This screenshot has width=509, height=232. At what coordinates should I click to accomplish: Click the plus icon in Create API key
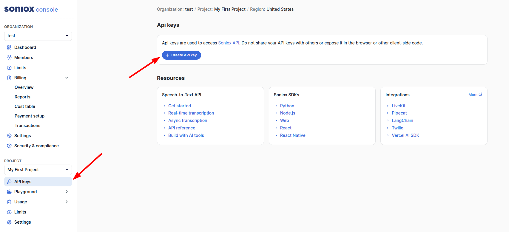click(x=167, y=55)
